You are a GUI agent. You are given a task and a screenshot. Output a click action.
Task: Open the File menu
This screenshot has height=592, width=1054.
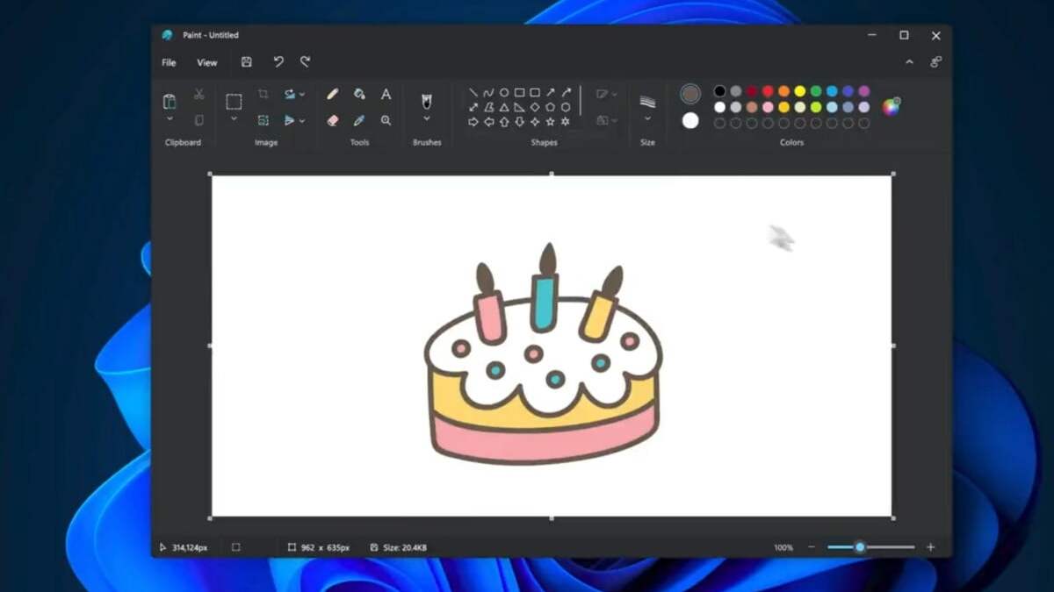click(169, 62)
